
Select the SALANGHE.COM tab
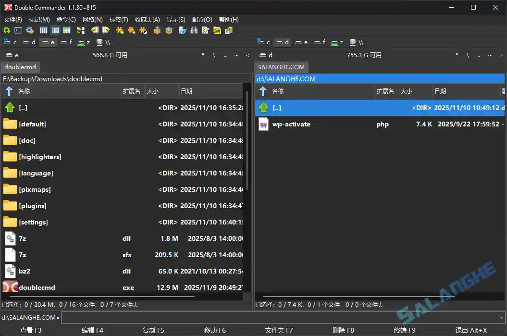[281, 67]
